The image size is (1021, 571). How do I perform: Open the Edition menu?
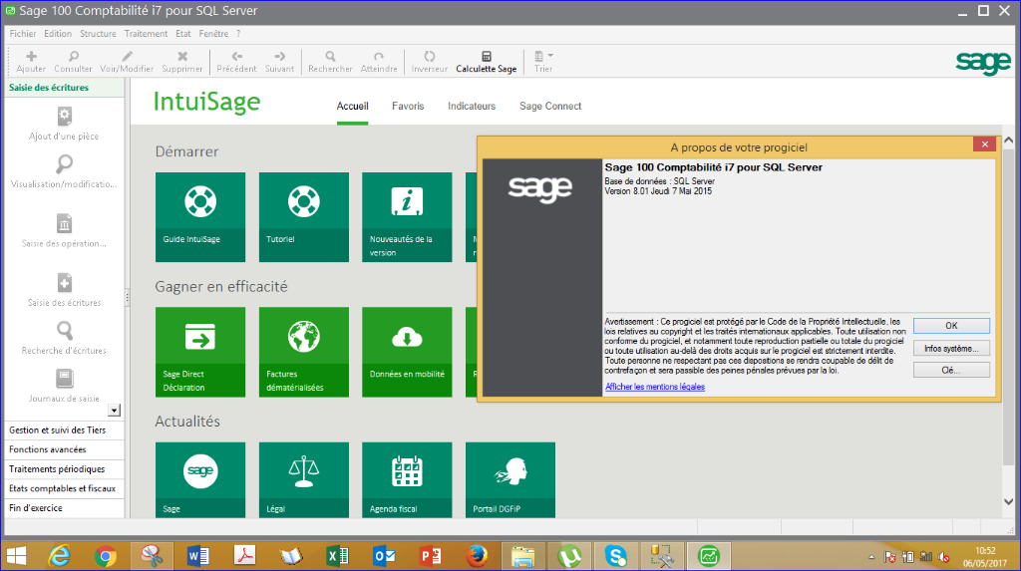point(58,33)
